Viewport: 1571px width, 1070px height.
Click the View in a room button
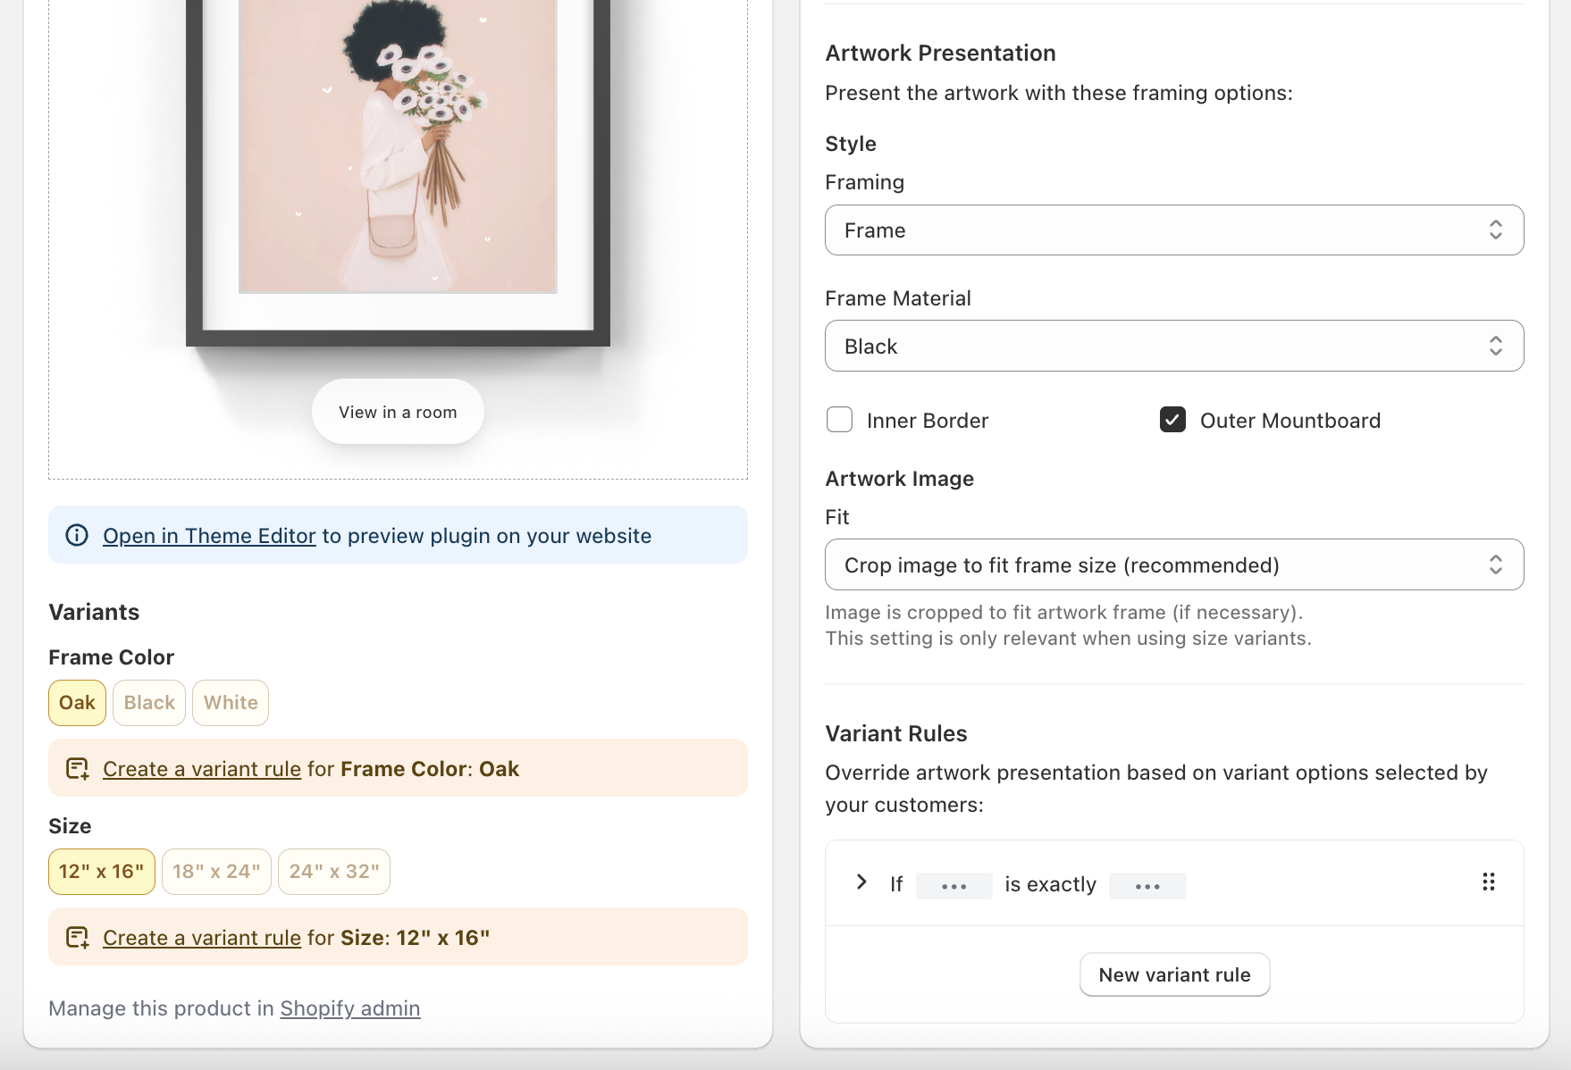398,412
